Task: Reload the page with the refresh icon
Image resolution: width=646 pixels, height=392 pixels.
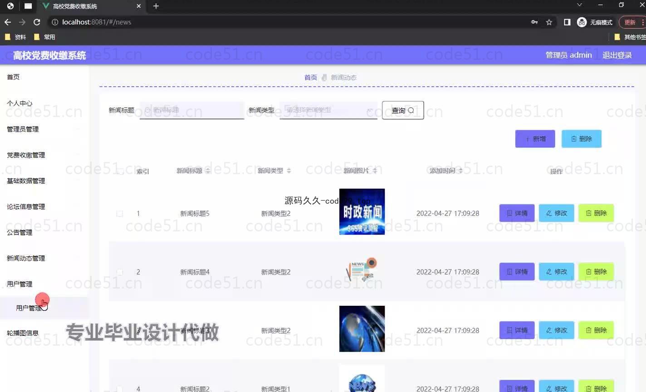Action: click(37, 22)
